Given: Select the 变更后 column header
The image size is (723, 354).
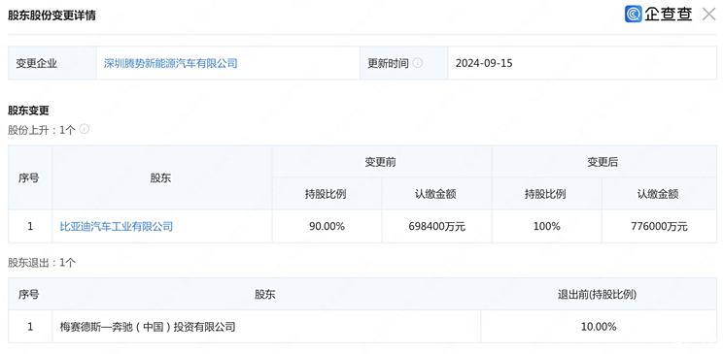Looking at the screenshot, I should pyautogui.click(x=602, y=162).
